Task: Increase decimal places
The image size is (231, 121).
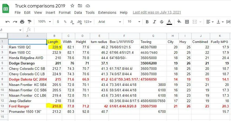Action: click(79, 22)
